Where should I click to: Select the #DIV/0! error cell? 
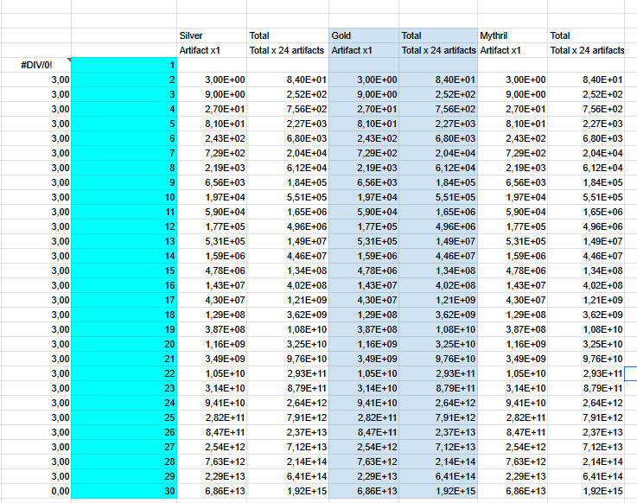tap(36, 65)
